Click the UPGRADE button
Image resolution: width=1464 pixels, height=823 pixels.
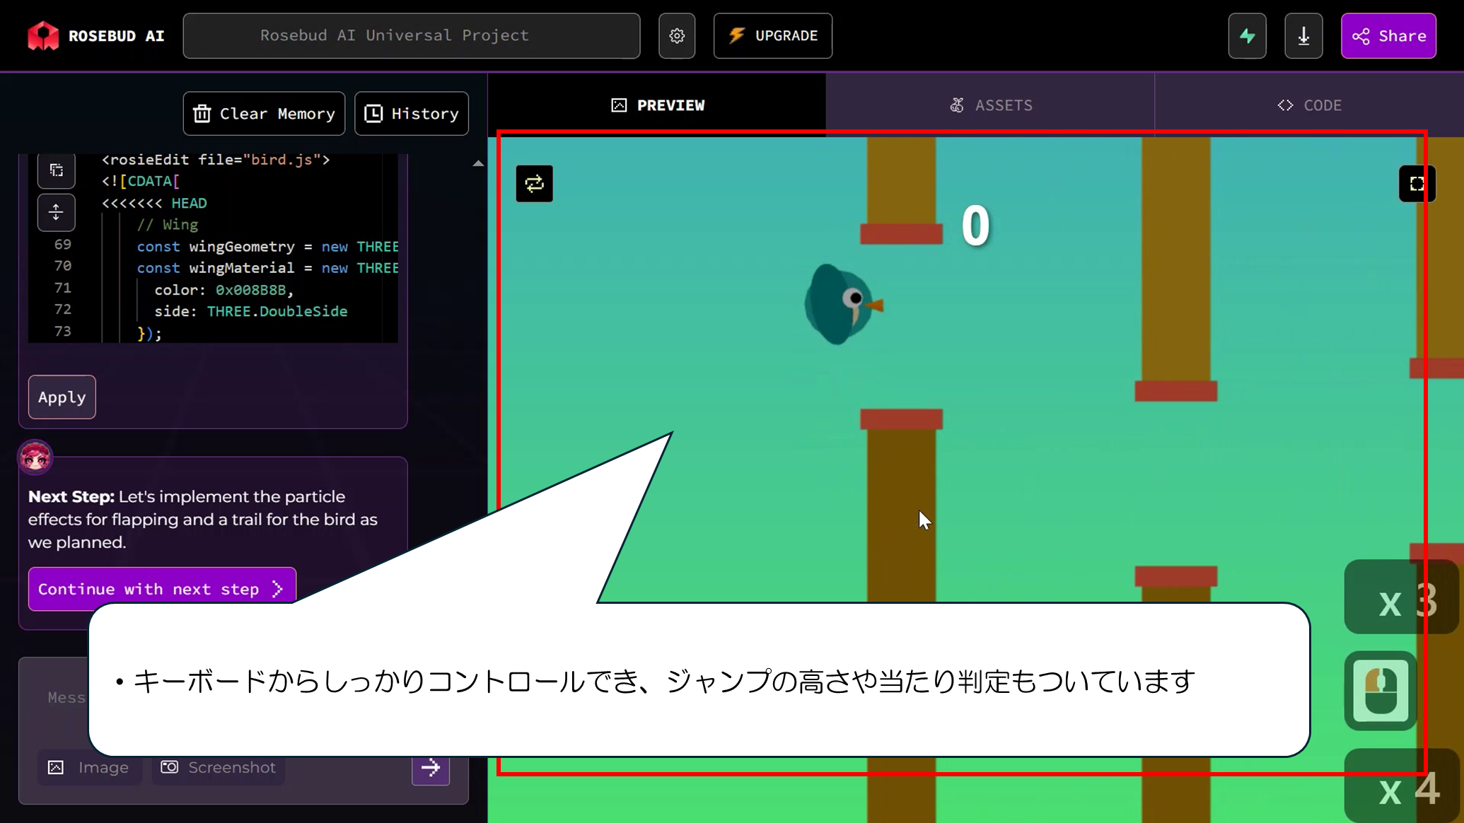point(772,35)
